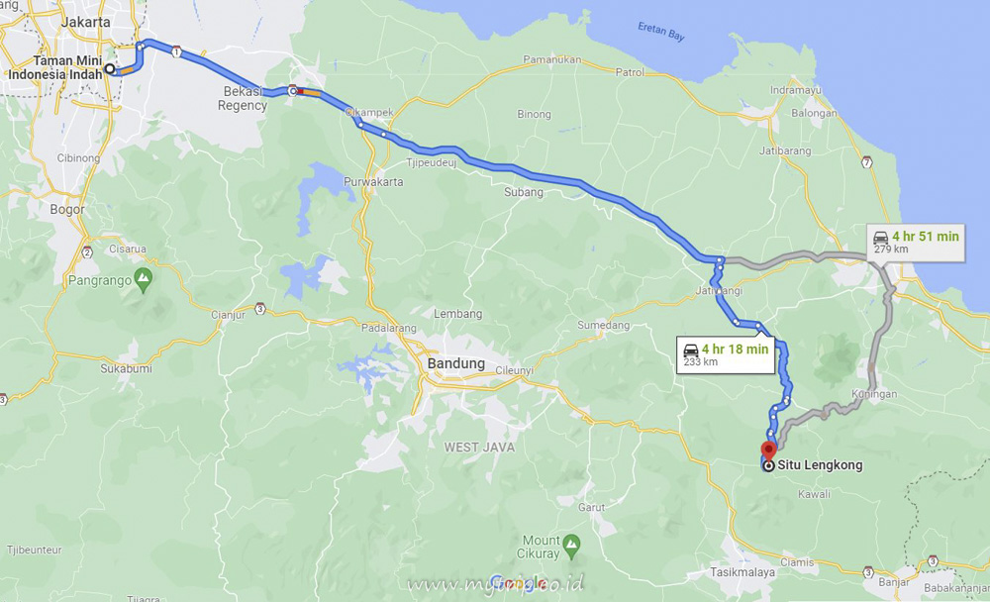The image size is (990, 602).
Task: Click the route 1 highway shield near Jakarta
Action: click(x=176, y=52)
